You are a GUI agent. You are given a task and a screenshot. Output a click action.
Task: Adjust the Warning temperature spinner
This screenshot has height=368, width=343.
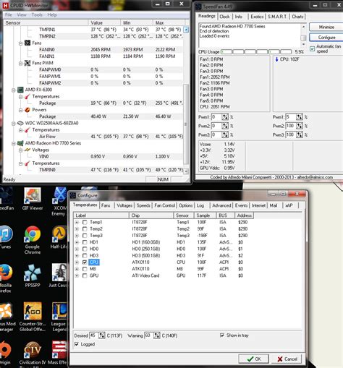[157, 335]
